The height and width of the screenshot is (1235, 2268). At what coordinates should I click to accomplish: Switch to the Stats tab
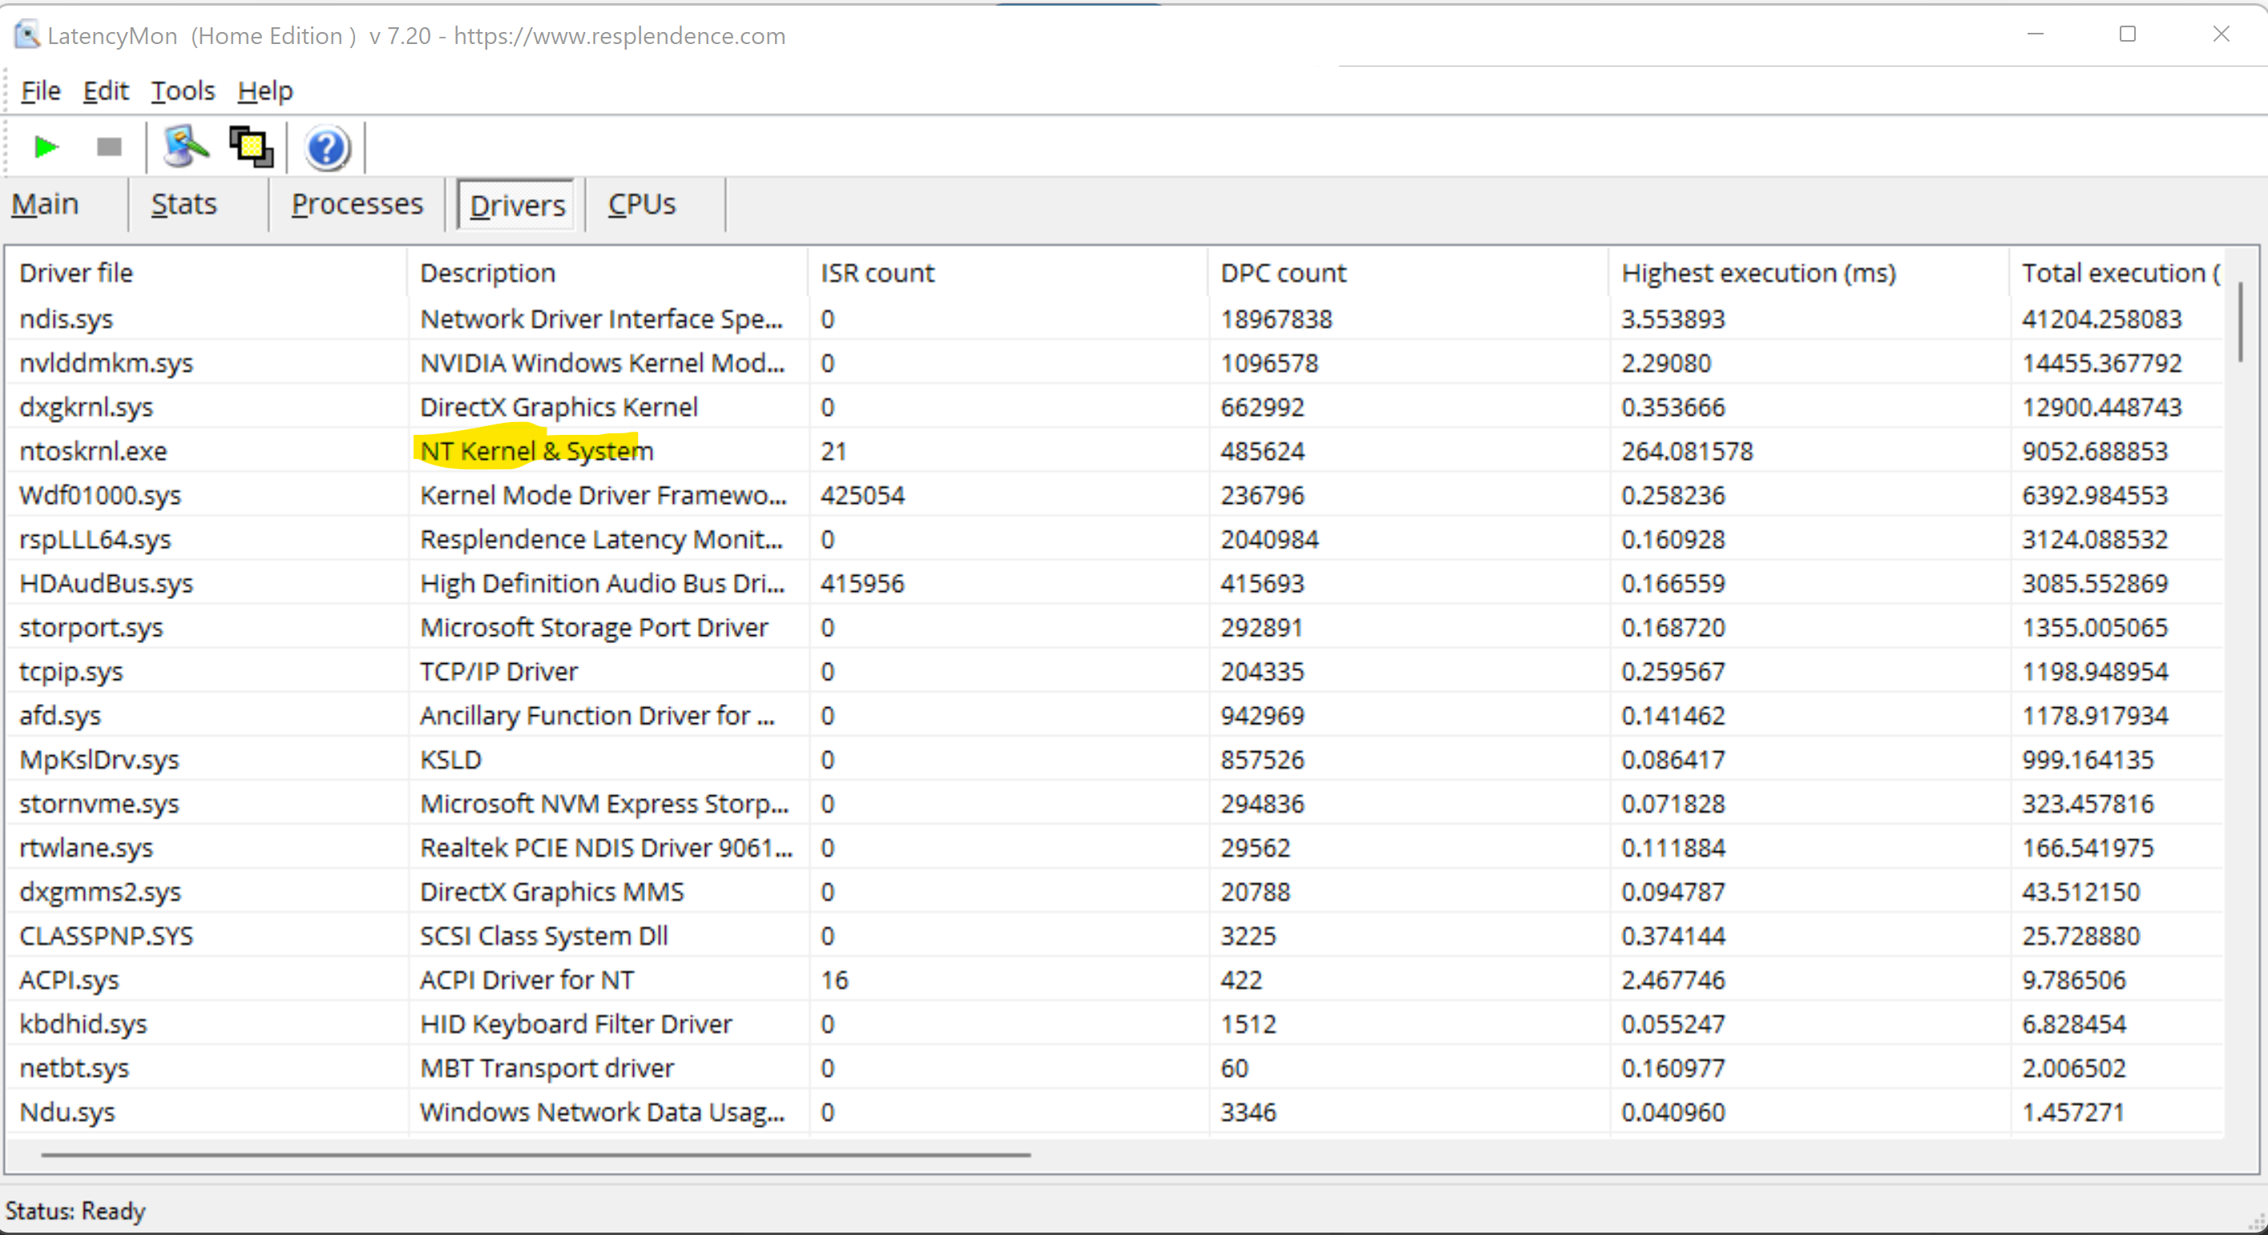pos(184,204)
